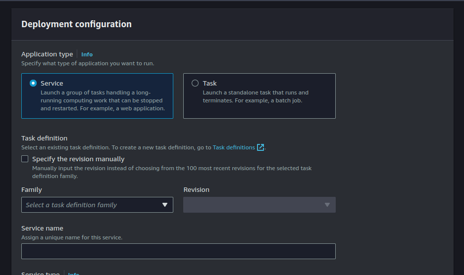Click the Deployment configuration heading
The width and height of the screenshot is (464, 275).
point(76,24)
